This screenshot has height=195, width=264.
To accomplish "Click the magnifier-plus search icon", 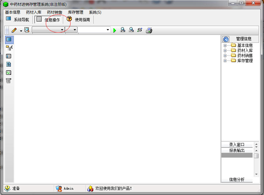I will [123, 30].
